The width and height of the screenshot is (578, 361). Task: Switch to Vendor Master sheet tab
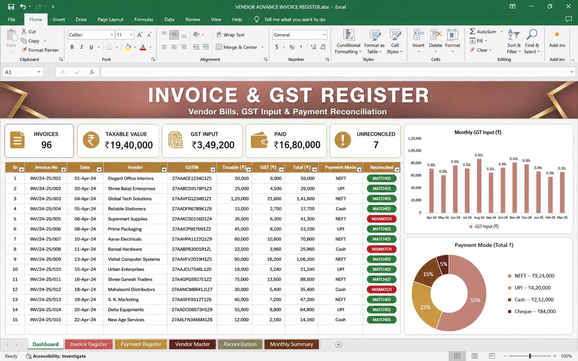[x=192, y=344]
